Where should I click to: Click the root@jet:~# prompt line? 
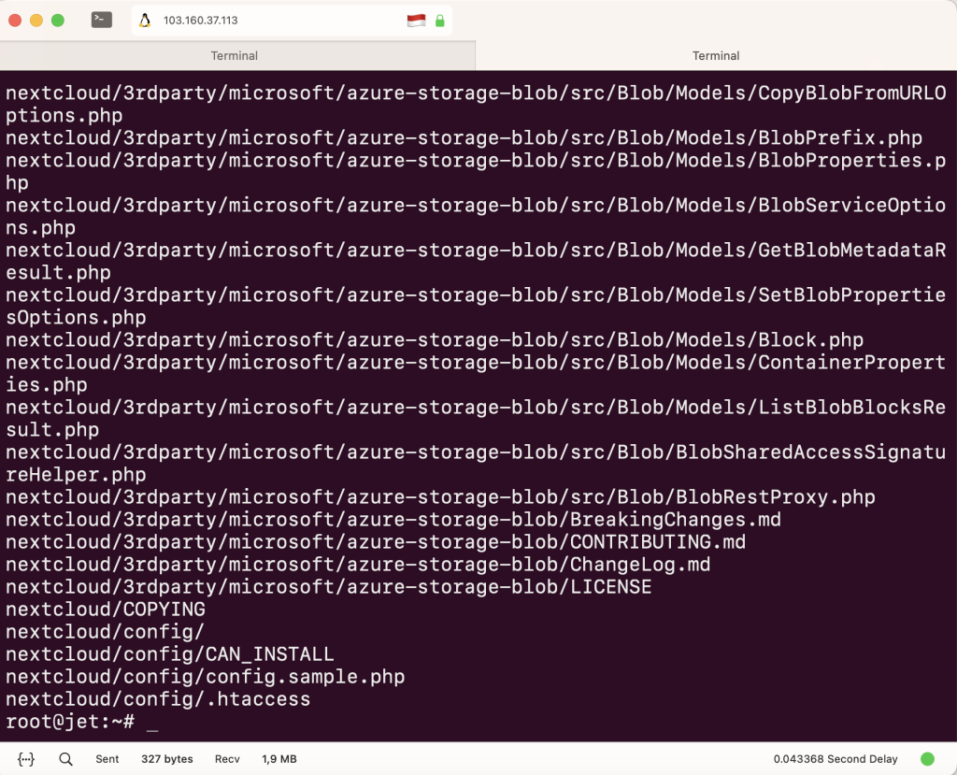pos(70,722)
